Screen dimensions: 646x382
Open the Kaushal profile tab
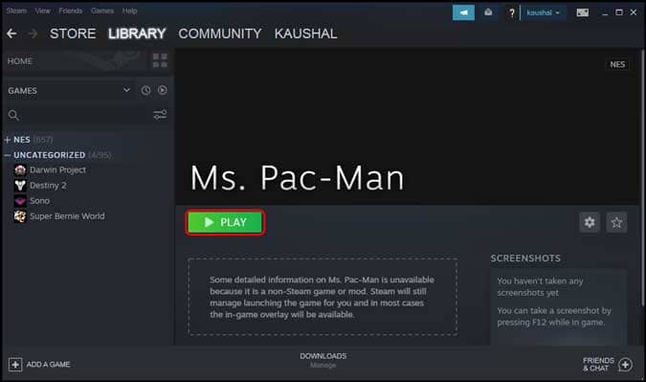pyautogui.click(x=305, y=34)
